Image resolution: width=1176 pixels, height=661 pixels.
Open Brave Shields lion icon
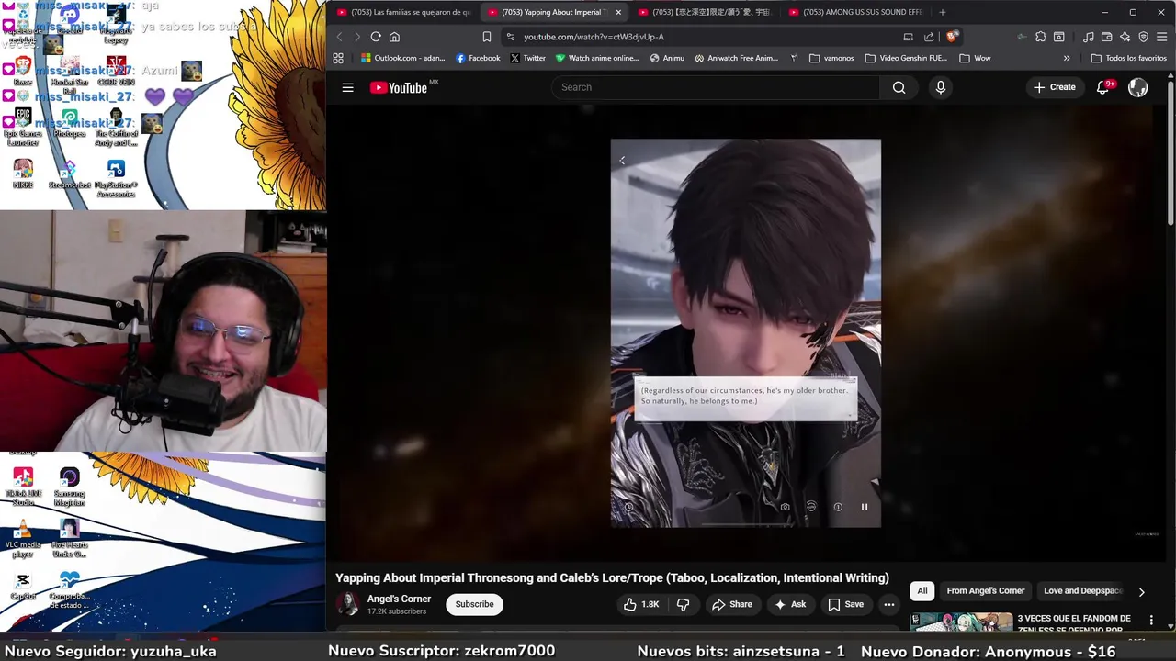(x=952, y=37)
